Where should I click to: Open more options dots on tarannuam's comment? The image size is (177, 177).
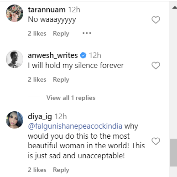coord(87,33)
